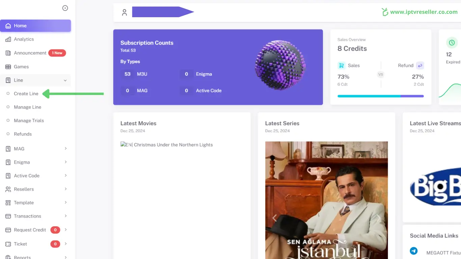Image resolution: width=461 pixels, height=259 pixels.
Task: Click the refund arrow icon in Sales Overview
Action: [x=420, y=65]
